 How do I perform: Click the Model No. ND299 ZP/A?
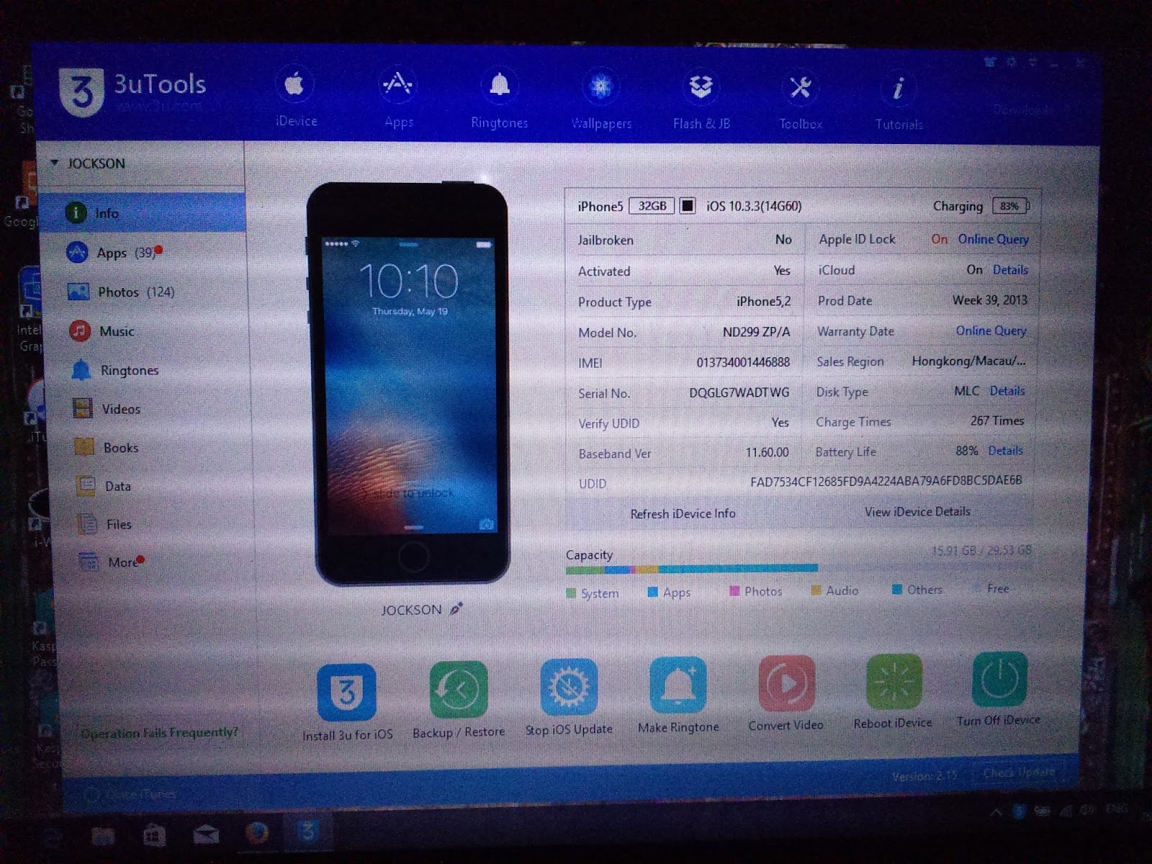point(756,332)
